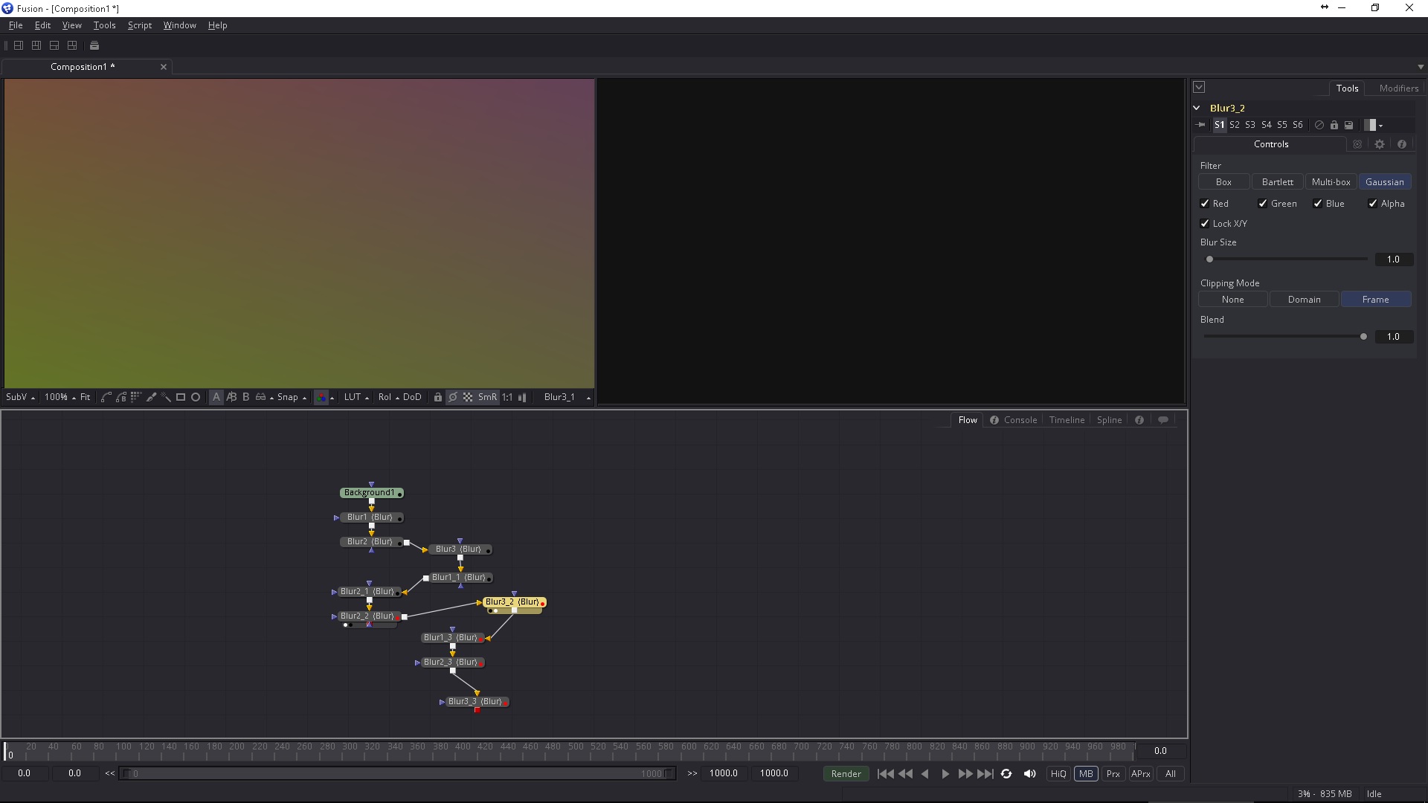
Task: Toggle the Prx proxy button
Action: pos(1113,774)
